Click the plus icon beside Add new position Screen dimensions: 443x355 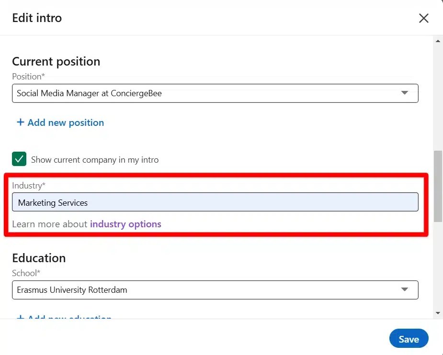click(x=20, y=122)
